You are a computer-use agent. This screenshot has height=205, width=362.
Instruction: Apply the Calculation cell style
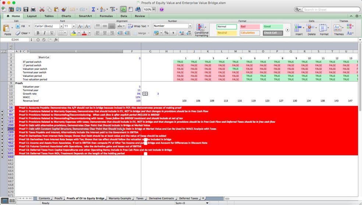249,33
